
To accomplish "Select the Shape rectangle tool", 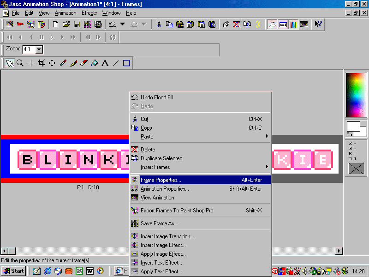I will click(x=126, y=63).
